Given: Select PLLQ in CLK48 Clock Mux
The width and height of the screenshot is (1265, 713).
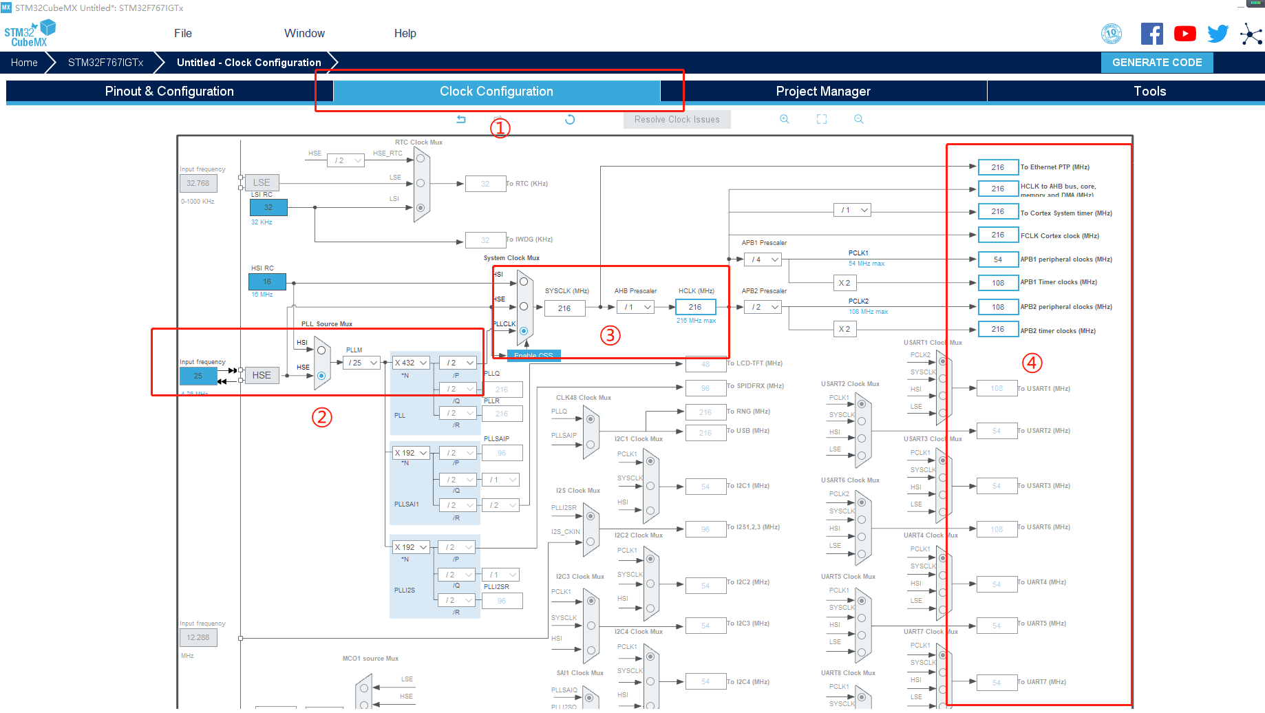Looking at the screenshot, I should pyautogui.click(x=591, y=418).
